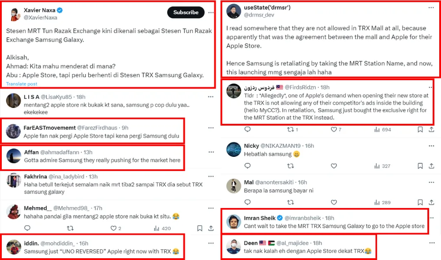Reply to Mehmed__'s tweet

coord(27,228)
